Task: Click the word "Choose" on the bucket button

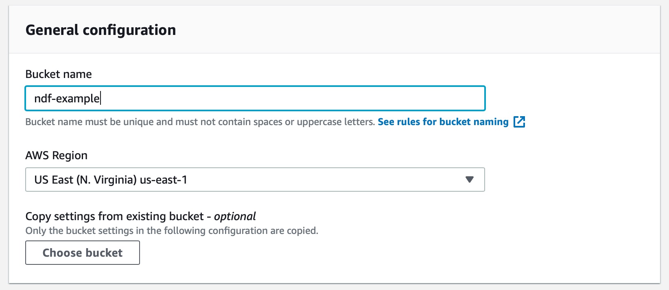Action: coord(61,253)
